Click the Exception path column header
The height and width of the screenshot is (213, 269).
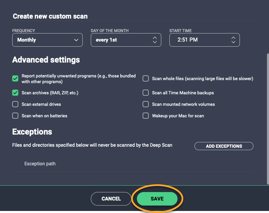click(40, 164)
